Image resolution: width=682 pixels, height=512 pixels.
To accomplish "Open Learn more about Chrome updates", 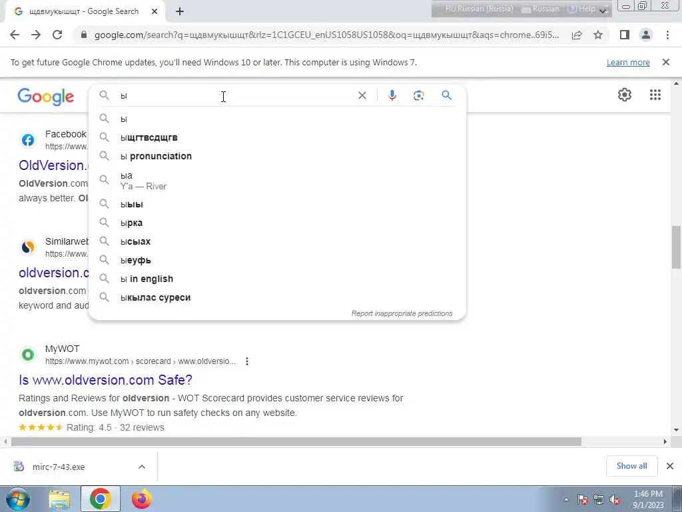I will 628,62.
